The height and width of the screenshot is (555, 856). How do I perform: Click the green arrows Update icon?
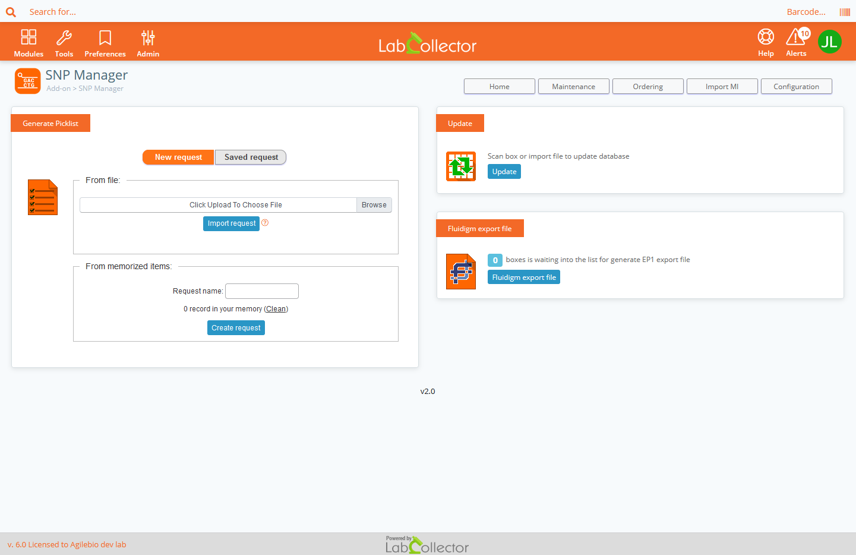461,166
